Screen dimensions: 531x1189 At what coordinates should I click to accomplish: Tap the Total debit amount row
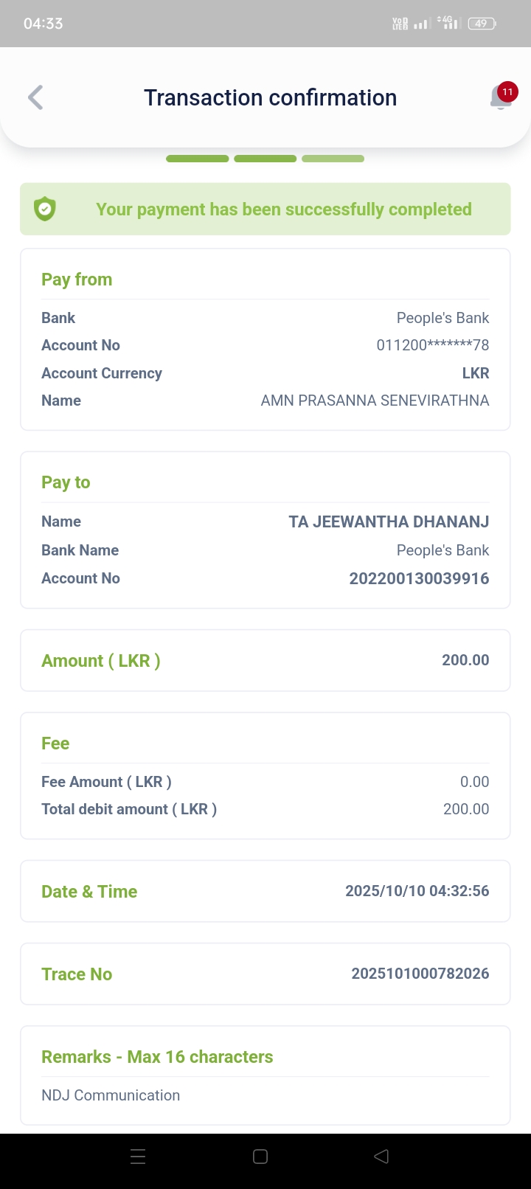pyautogui.click(x=265, y=809)
